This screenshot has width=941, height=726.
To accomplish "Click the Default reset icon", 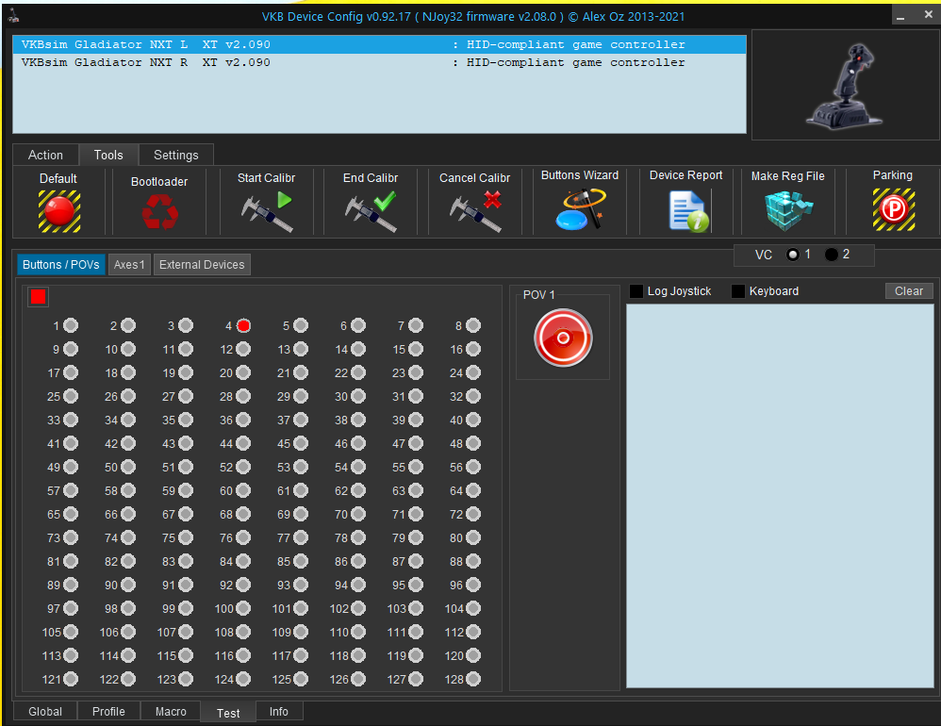I will (x=59, y=211).
